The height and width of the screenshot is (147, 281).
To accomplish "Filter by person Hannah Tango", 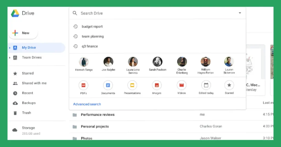I will (84, 64).
